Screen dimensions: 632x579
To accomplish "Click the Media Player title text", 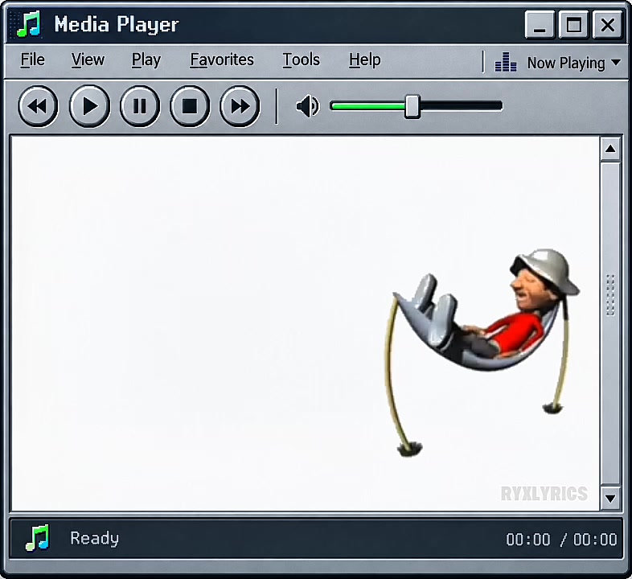I will click(x=116, y=25).
